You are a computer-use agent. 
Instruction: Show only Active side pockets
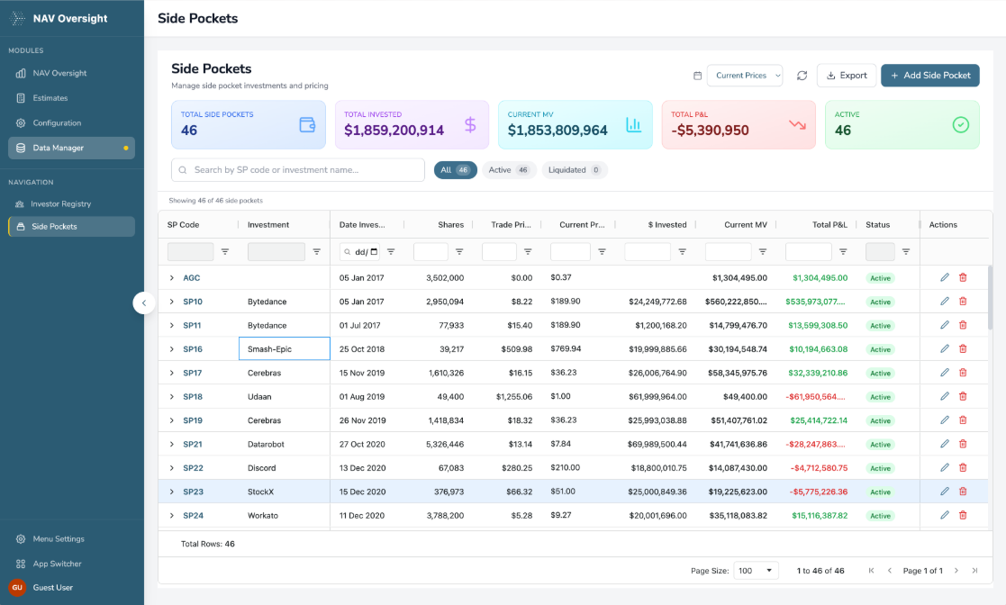(x=509, y=170)
